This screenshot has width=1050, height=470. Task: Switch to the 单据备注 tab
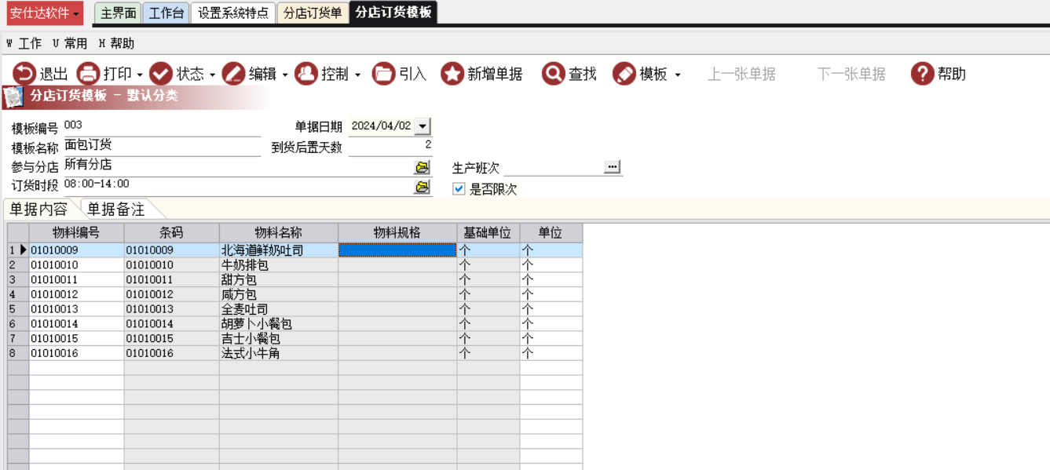point(116,209)
